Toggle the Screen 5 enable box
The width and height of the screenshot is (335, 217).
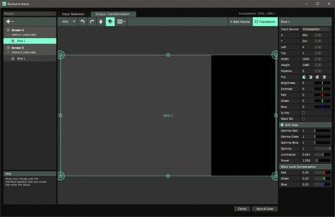pos(8,48)
